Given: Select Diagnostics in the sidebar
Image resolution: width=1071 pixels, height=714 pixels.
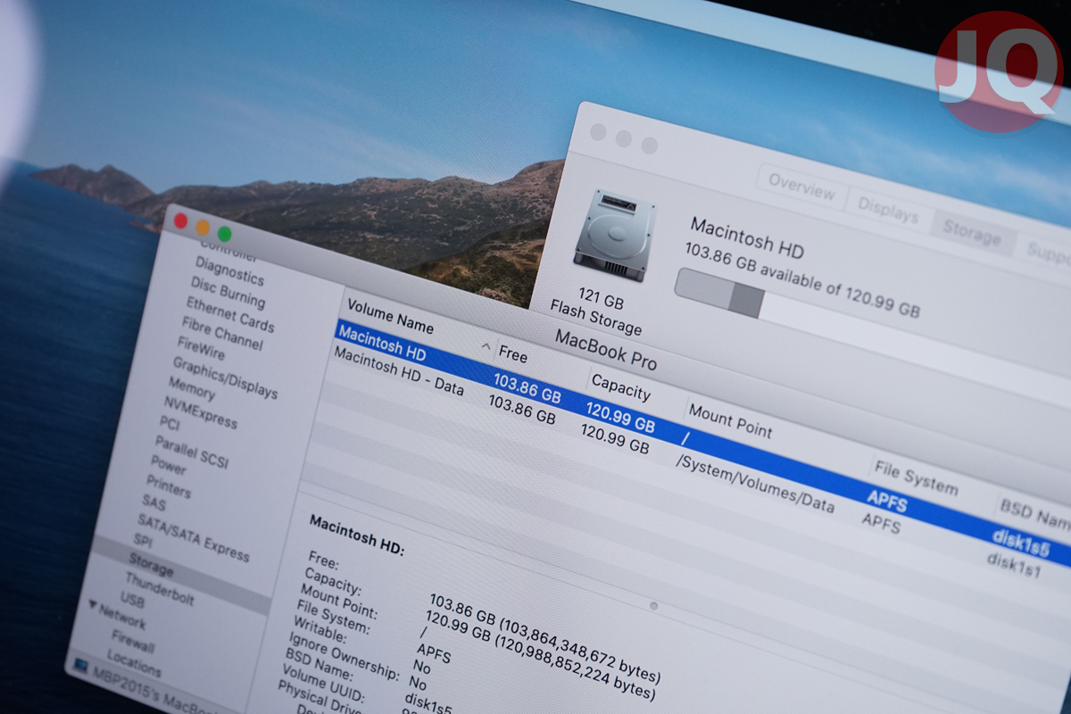Looking at the screenshot, I should (x=229, y=270).
